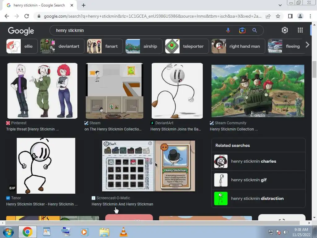The width and height of the screenshot is (317, 238).
Task: Open the DeviantArt dancing stickman image
Action: coord(177,91)
